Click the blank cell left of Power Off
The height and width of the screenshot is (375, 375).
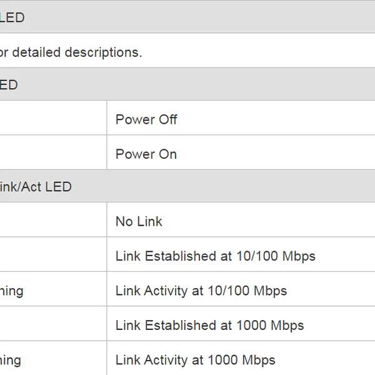(x=52, y=119)
